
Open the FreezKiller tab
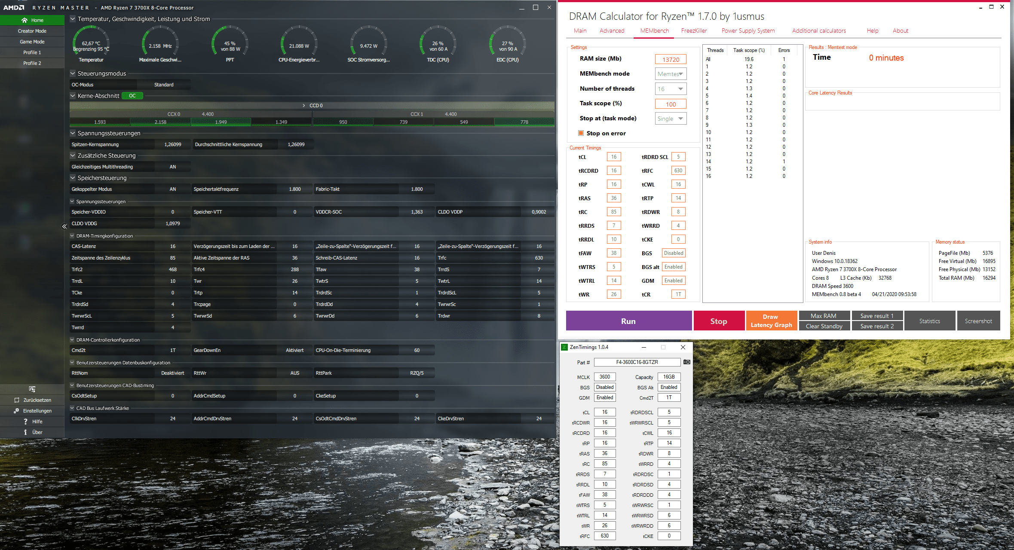(x=694, y=31)
